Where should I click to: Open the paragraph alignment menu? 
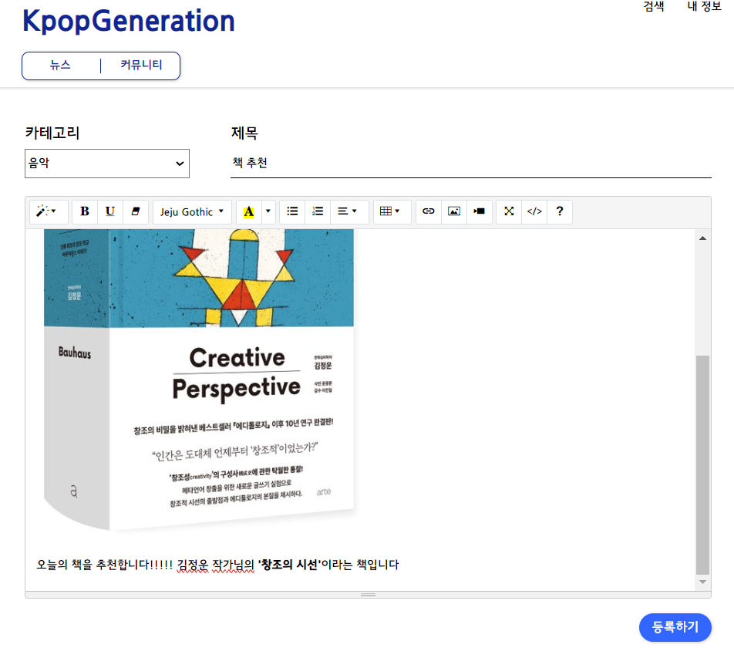[x=349, y=211]
